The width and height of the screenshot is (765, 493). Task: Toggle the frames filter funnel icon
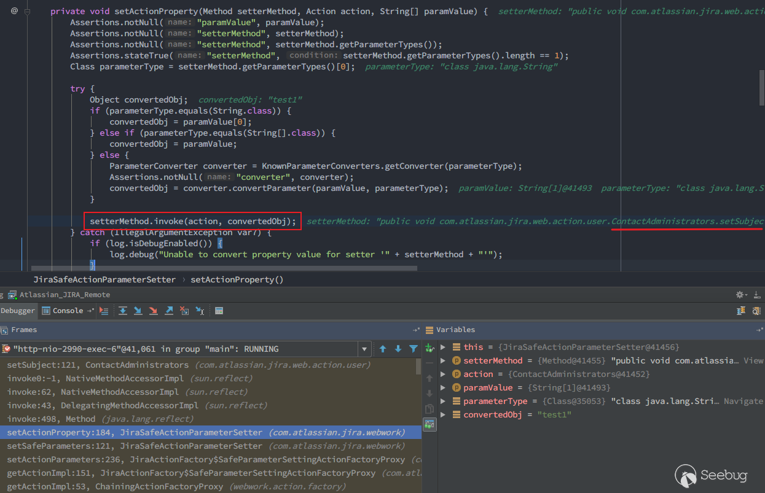coord(413,349)
